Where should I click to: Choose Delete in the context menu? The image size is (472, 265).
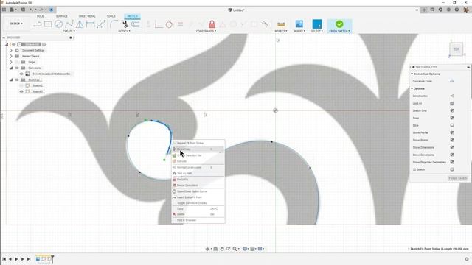coord(198,214)
